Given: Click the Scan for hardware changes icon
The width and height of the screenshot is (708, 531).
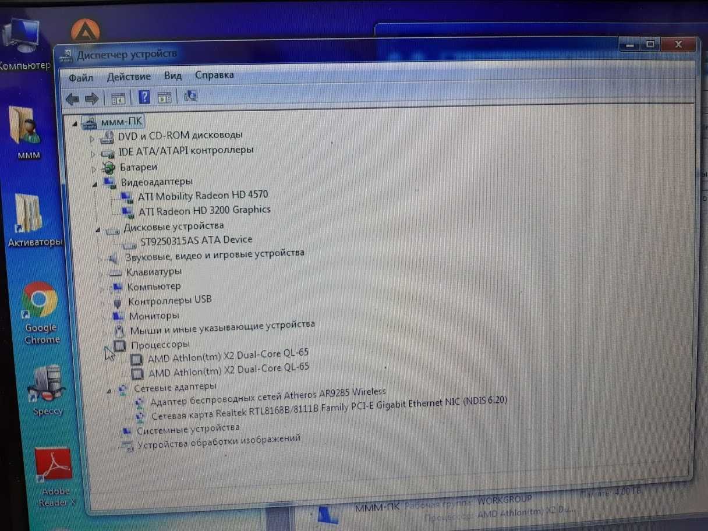Looking at the screenshot, I should tap(190, 95).
